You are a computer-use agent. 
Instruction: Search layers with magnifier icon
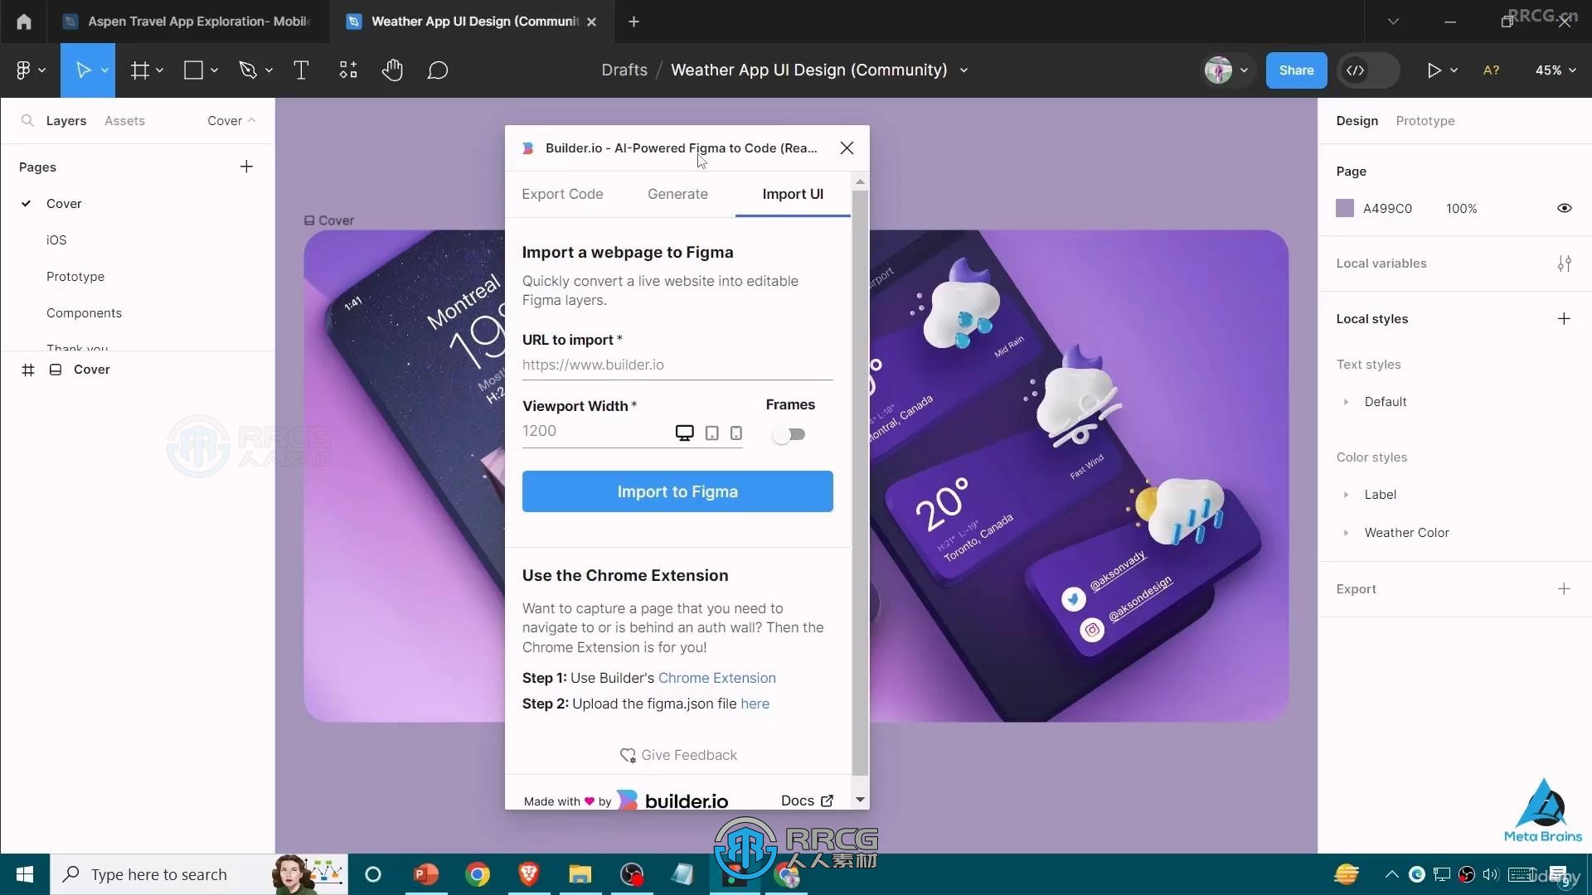27,121
